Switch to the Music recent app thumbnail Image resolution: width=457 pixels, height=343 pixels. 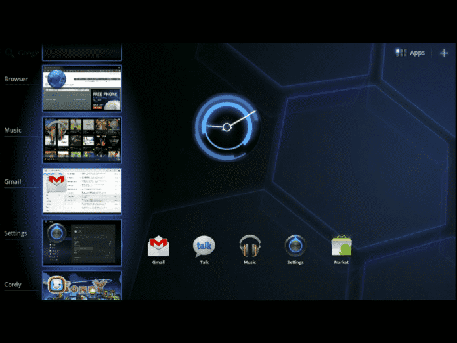click(x=82, y=139)
